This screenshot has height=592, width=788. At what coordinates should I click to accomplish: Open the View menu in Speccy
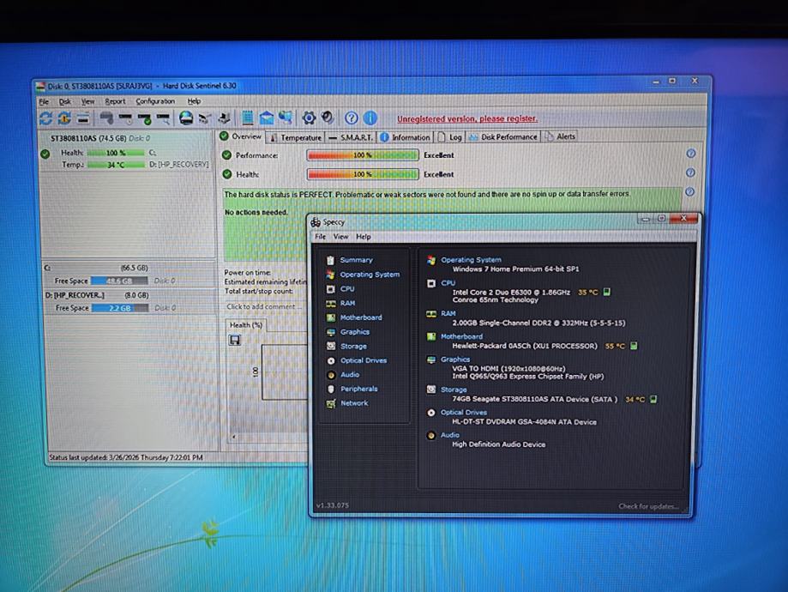click(340, 237)
